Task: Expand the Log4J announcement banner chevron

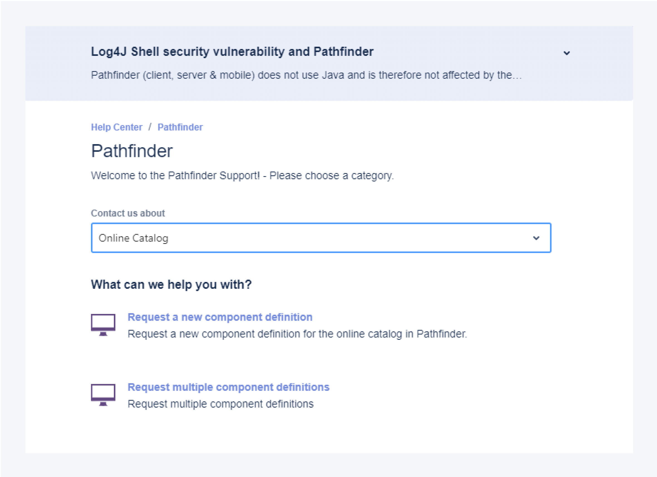Action: pos(566,53)
